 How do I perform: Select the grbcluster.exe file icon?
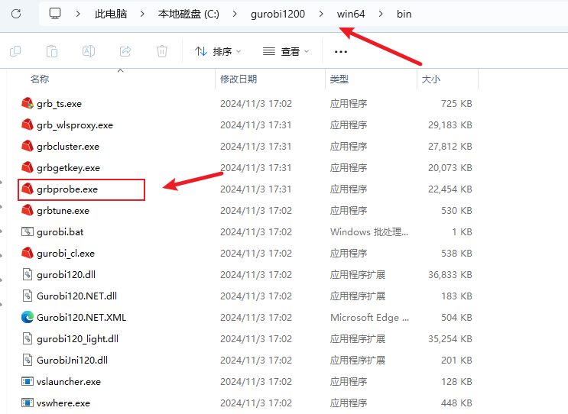[x=28, y=146]
